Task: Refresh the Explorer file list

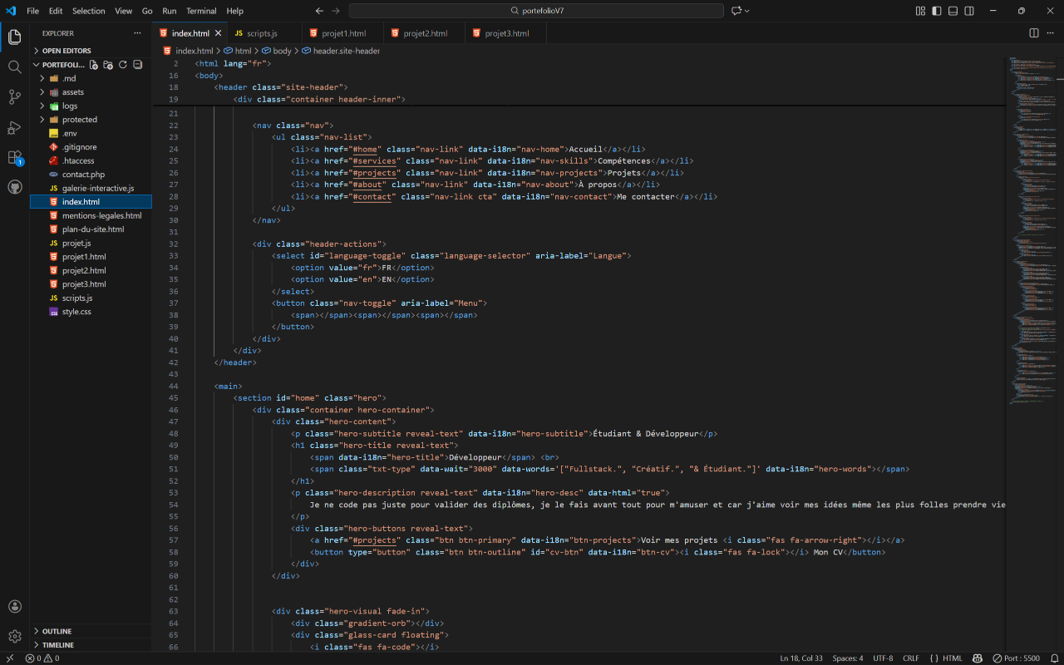Action: pyautogui.click(x=122, y=64)
